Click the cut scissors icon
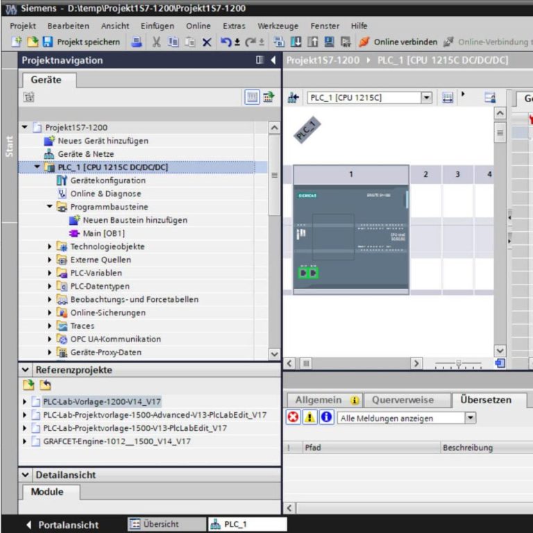 pyautogui.click(x=156, y=42)
